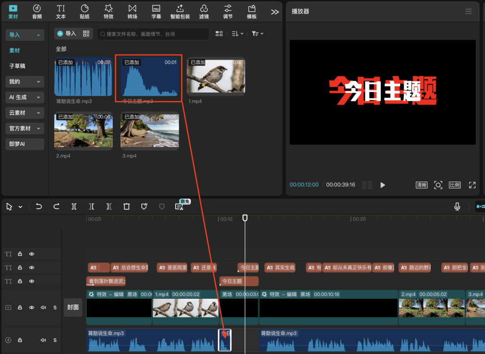This screenshot has height=354, width=485.
Task: Click the undo arrow icon
Action: [39, 207]
